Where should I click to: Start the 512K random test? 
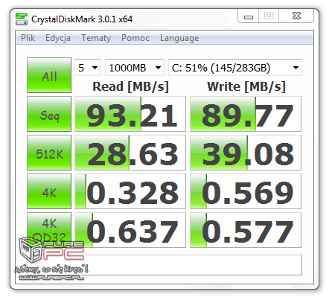[x=49, y=153]
